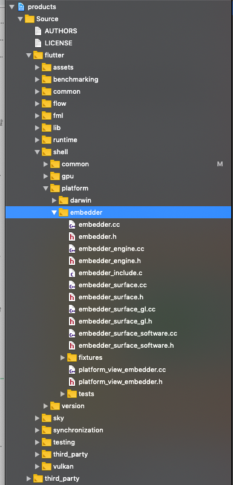The height and width of the screenshot is (485, 233).
Task: Click the header icon for platform_view_embedder.h
Action: tap(72, 382)
